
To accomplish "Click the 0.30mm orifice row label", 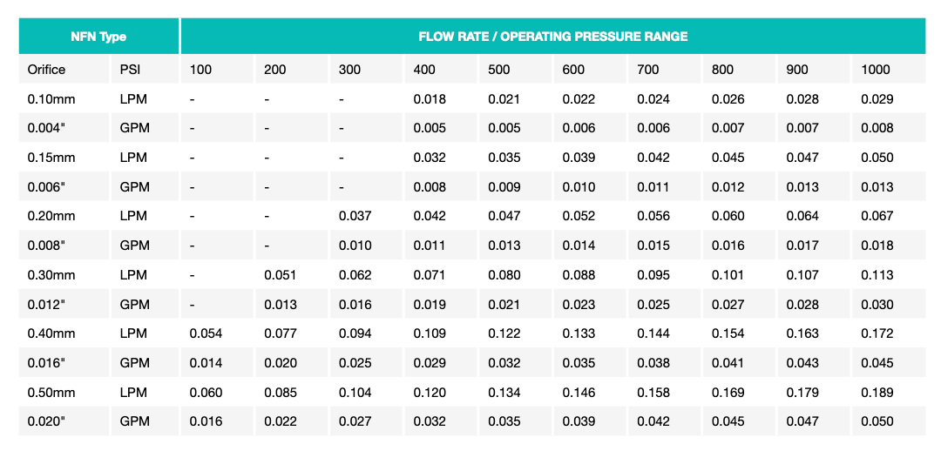I will [51, 275].
